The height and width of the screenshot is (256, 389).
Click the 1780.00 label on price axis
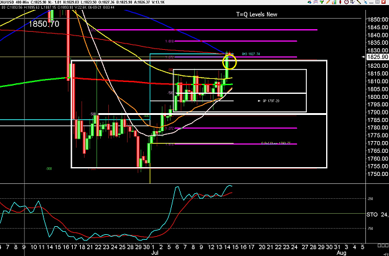[x=378, y=127]
